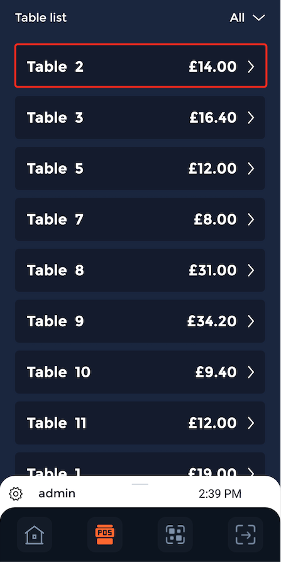Screen dimensions: 281x562
Task: Expand the All filter dropdown
Action: click(248, 18)
